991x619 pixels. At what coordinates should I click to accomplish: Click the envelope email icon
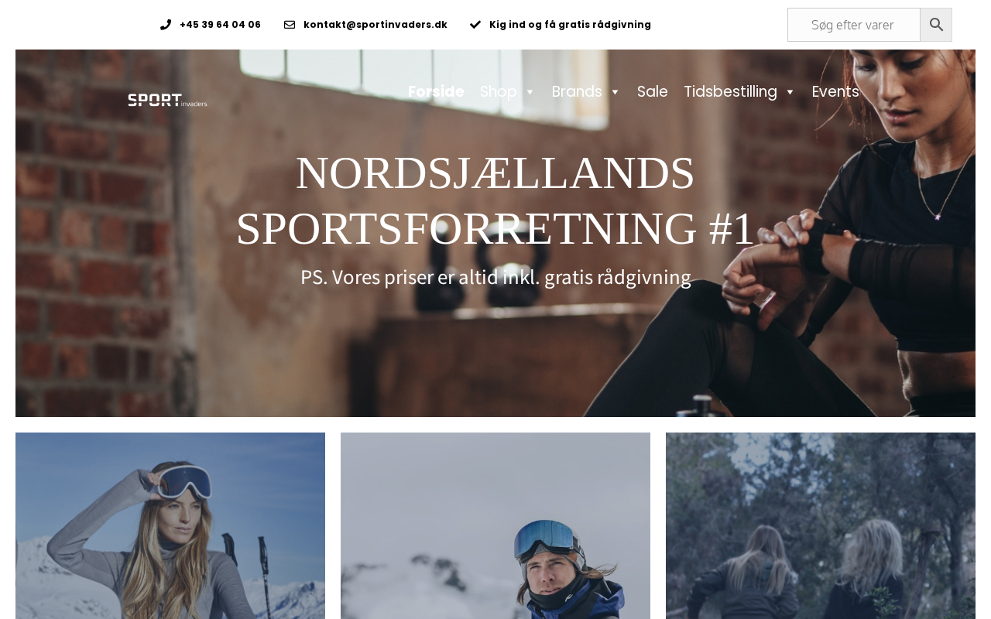290,25
